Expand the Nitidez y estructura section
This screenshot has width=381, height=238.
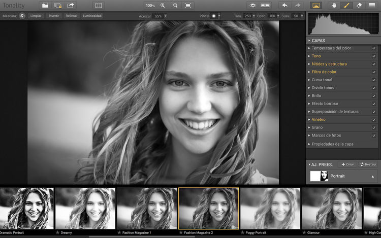click(309, 64)
